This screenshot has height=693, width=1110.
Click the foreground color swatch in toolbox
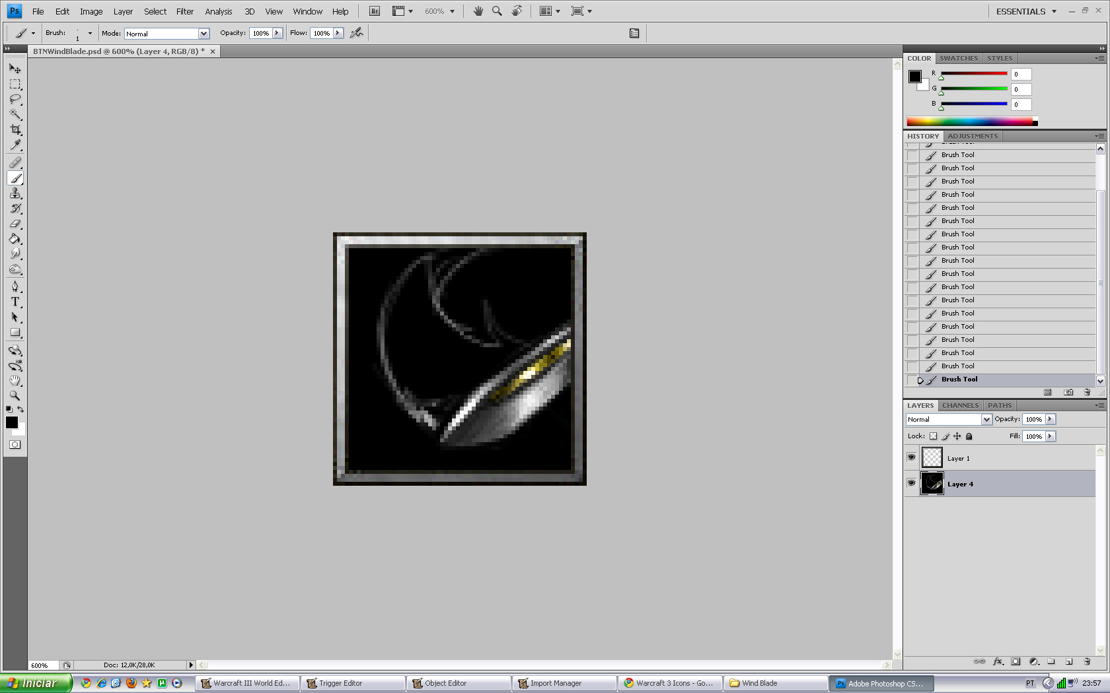(12, 422)
